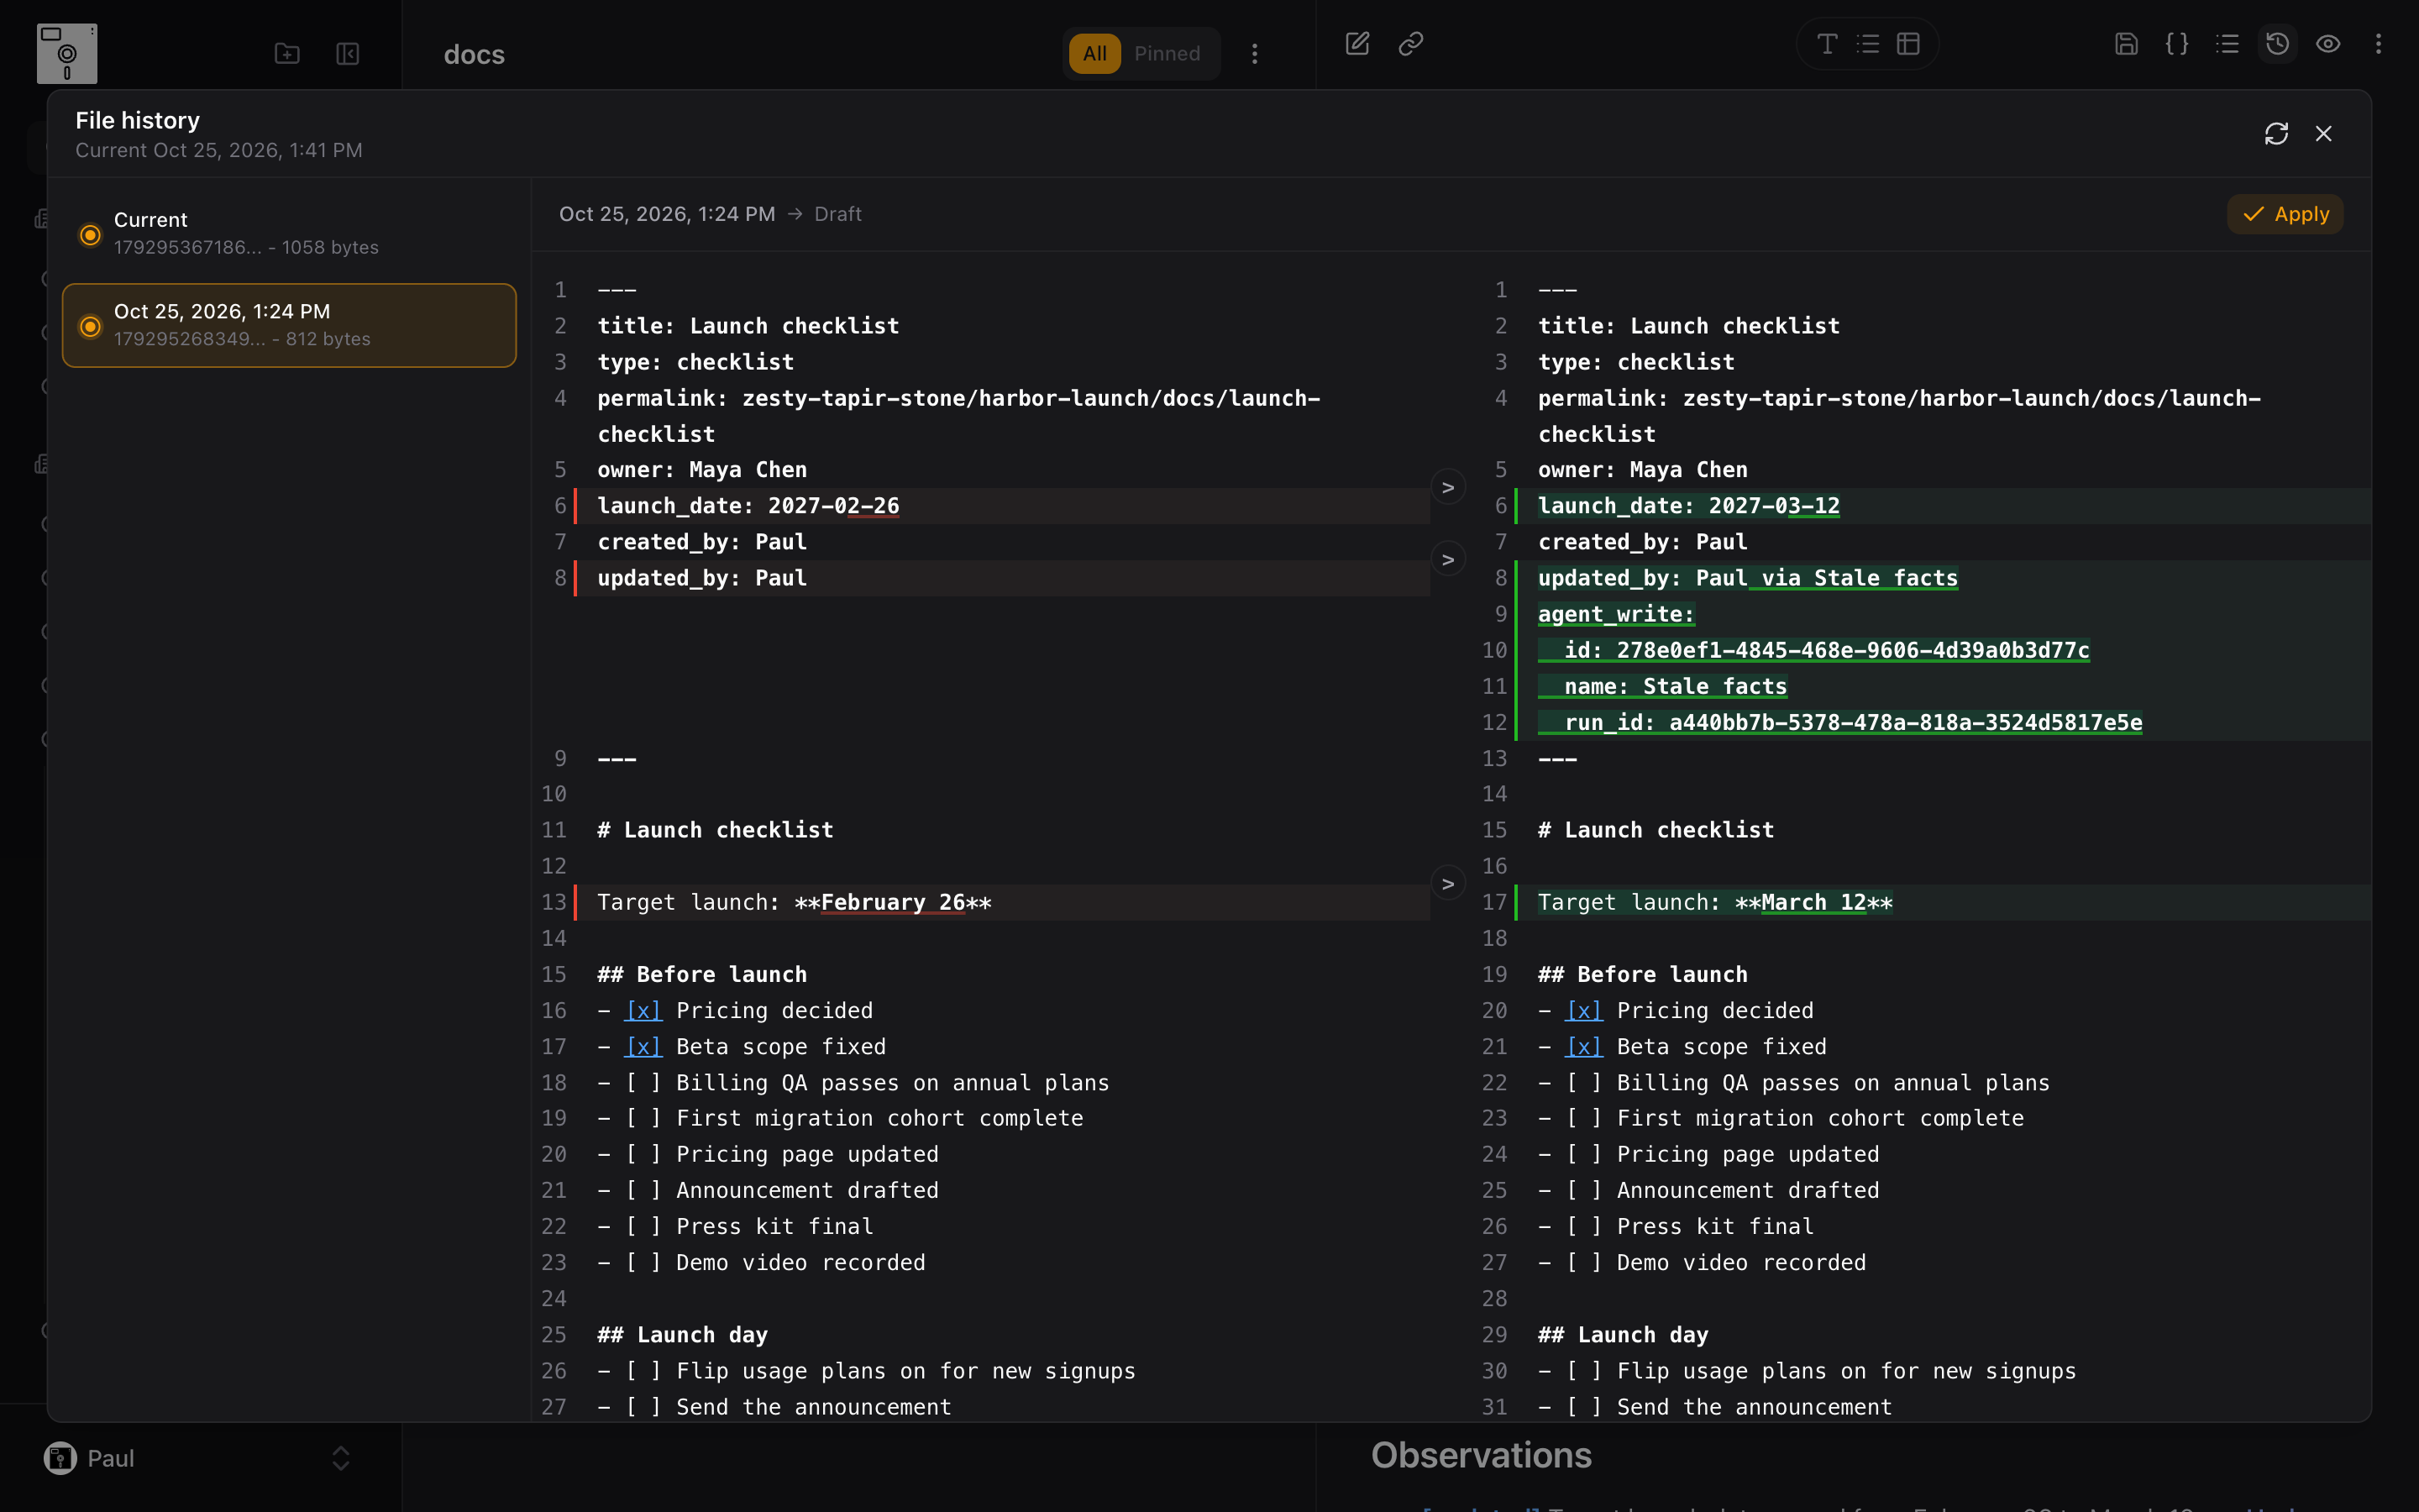This screenshot has width=2419, height=1512.
Task: Select the Oct 25, 2026, 1:24 PM revision
Action: (x=289, y=325)
